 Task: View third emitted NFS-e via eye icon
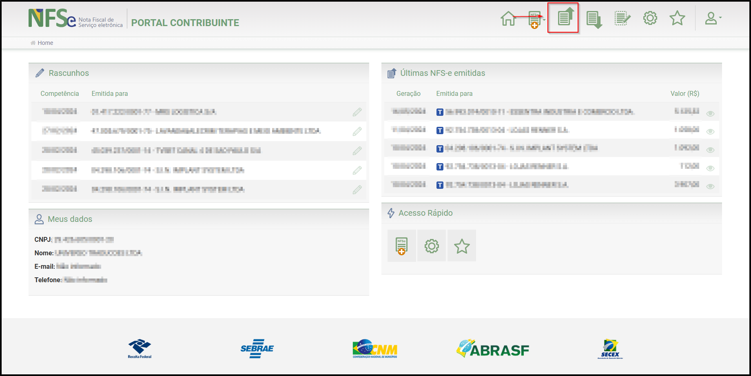[710, 150]
